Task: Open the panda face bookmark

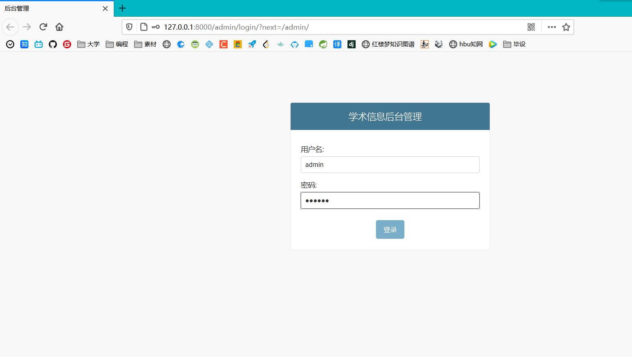Action: pos(439,44)
